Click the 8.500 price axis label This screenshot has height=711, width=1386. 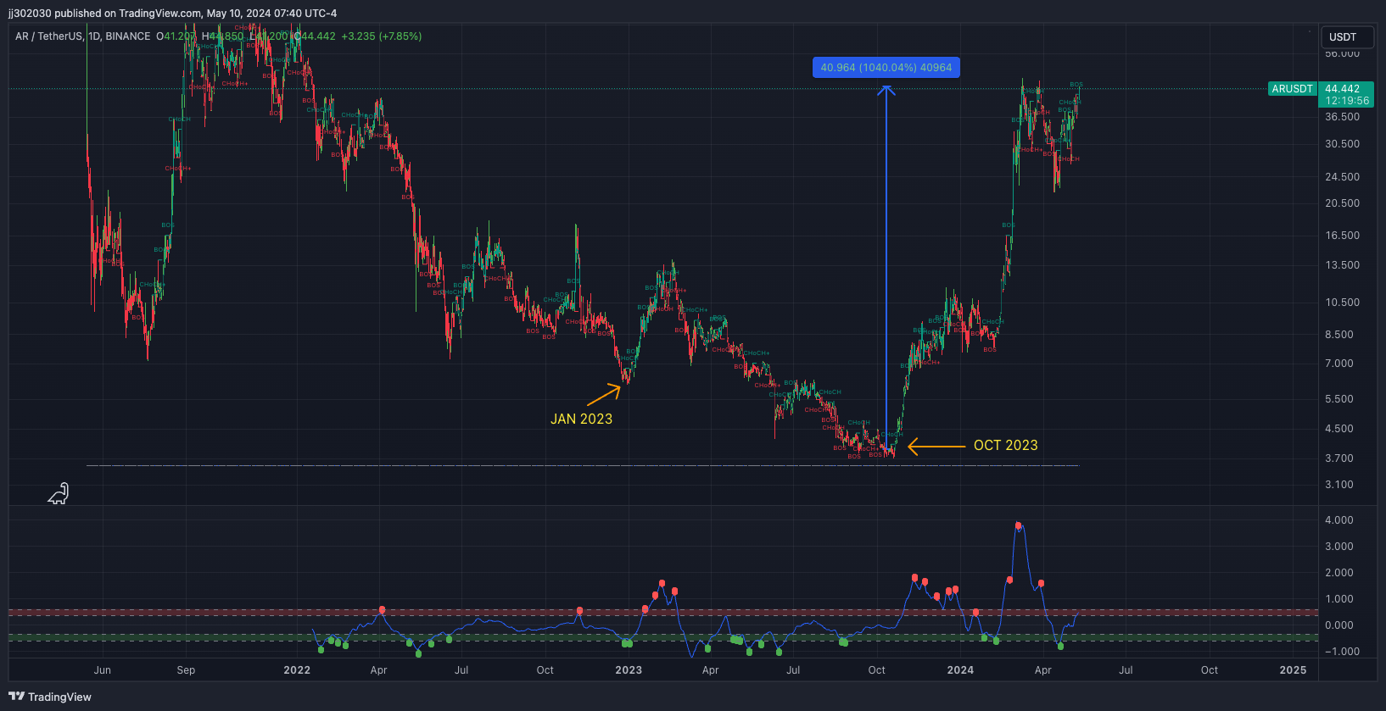point(1339,335)
